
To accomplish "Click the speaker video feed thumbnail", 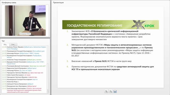I will point(25,21).
